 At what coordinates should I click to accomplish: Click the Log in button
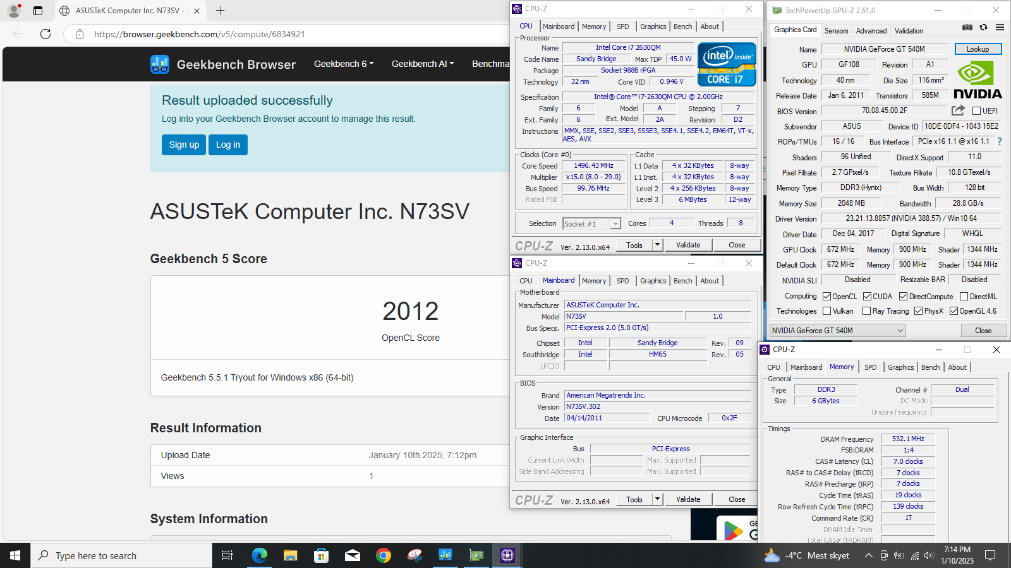(x=228, y=145)
